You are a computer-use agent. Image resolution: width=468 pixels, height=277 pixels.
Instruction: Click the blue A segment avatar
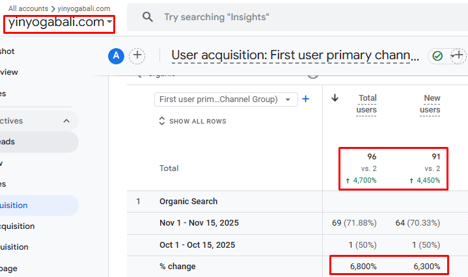116,56
